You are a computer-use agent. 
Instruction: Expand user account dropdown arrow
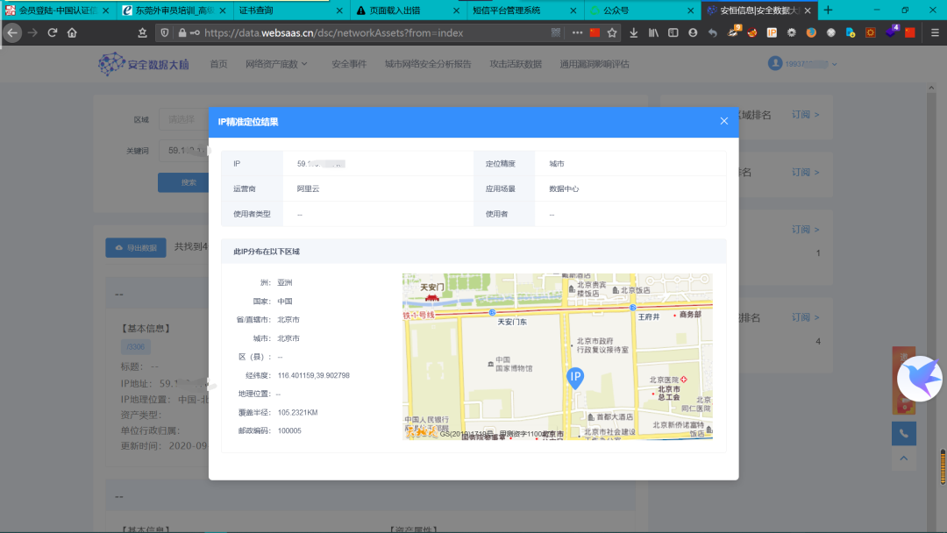[834, 64]
